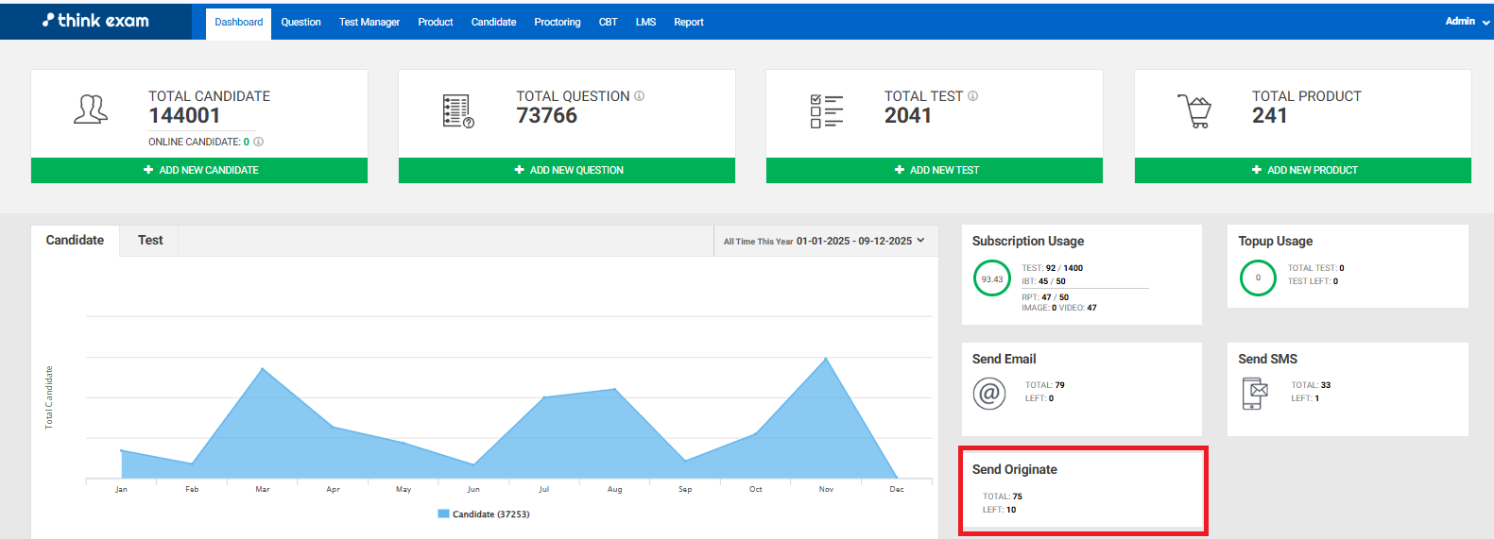Click the Total Question list icon
The width and height of the screenshot is (1494, 539).
tap(458, 111)
